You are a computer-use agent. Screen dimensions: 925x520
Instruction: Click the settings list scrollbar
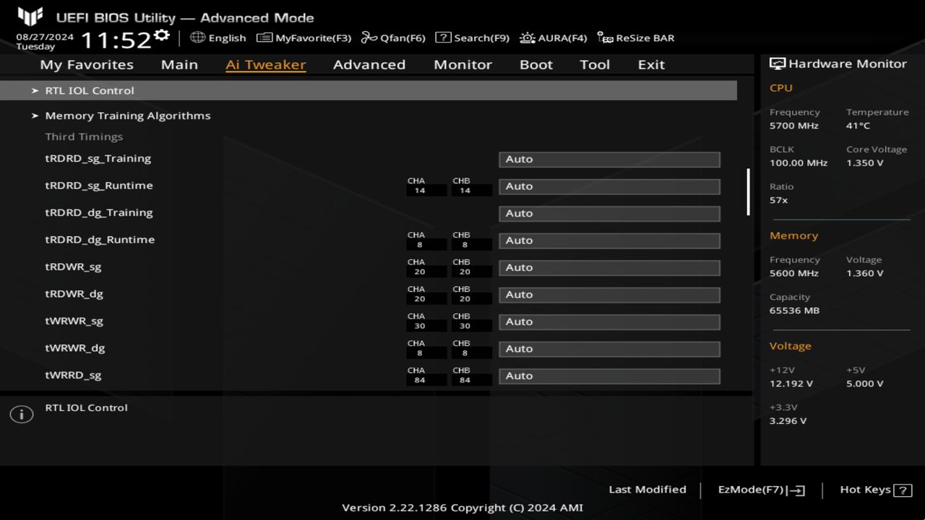(748, 192)
